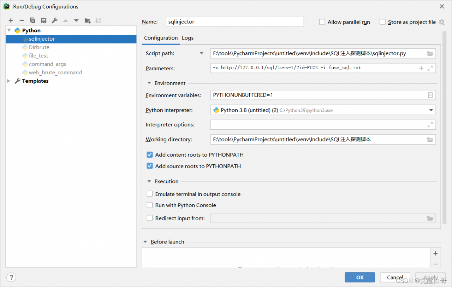
Task: Save configuration using the disk icon
Action: pos(43,20)
